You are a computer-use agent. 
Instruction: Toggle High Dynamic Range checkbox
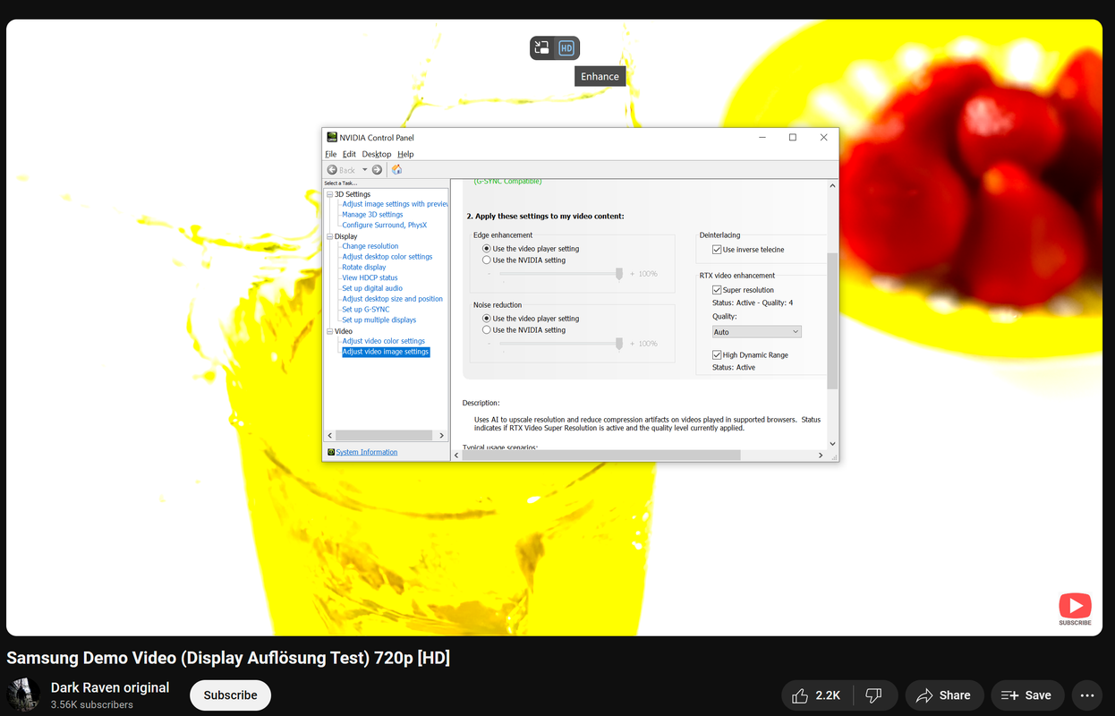[717, 355]
